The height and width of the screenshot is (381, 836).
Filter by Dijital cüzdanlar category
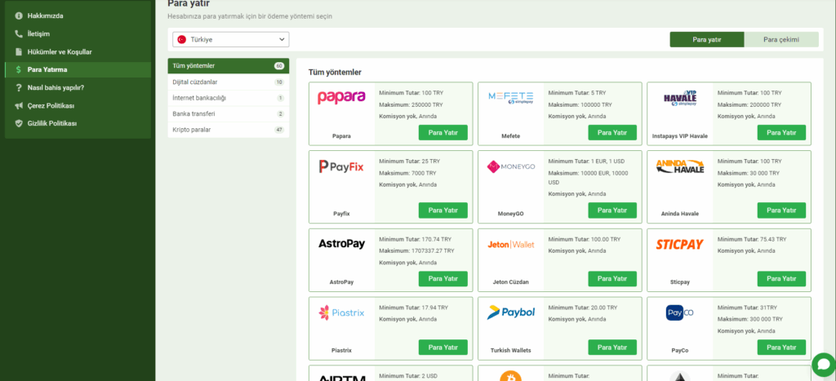(196, 82)
